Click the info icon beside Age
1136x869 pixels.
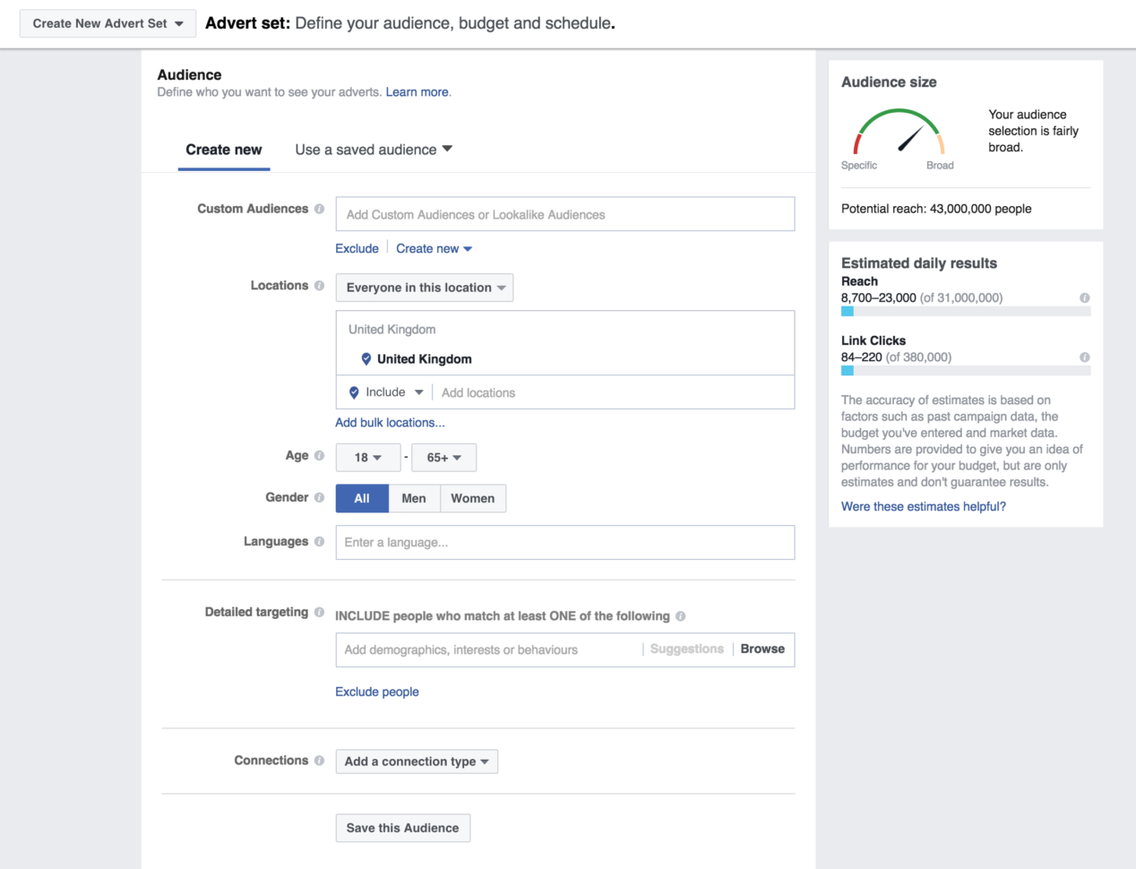click(319, 455)
